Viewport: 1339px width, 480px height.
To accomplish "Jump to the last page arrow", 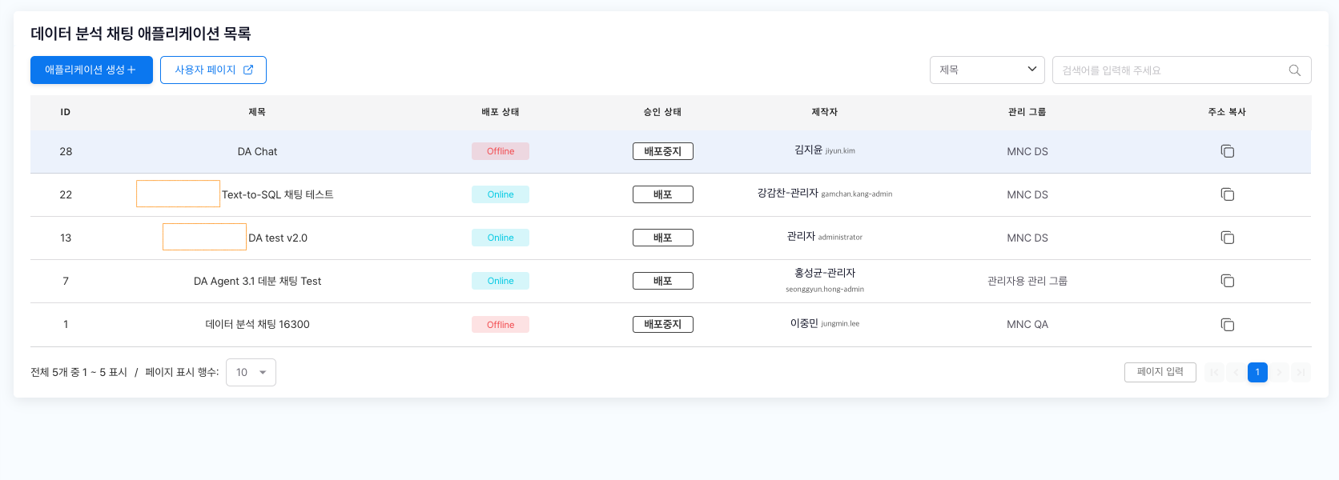I will (x=1301, y=372).
